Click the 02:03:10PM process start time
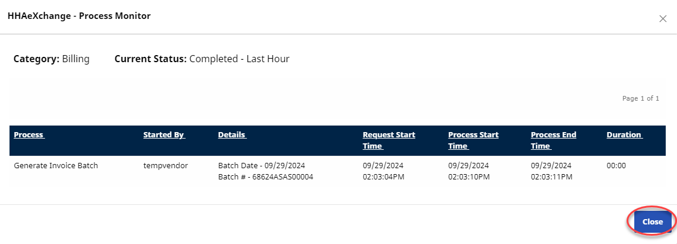Screen dimensions: 677x244 [470, 176]
